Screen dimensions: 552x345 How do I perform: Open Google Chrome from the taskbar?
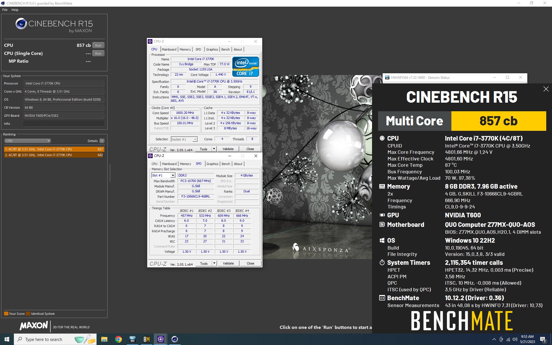[x=118, y=339]
